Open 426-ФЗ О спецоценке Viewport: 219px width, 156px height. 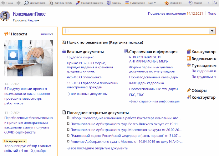click(84, 77)
